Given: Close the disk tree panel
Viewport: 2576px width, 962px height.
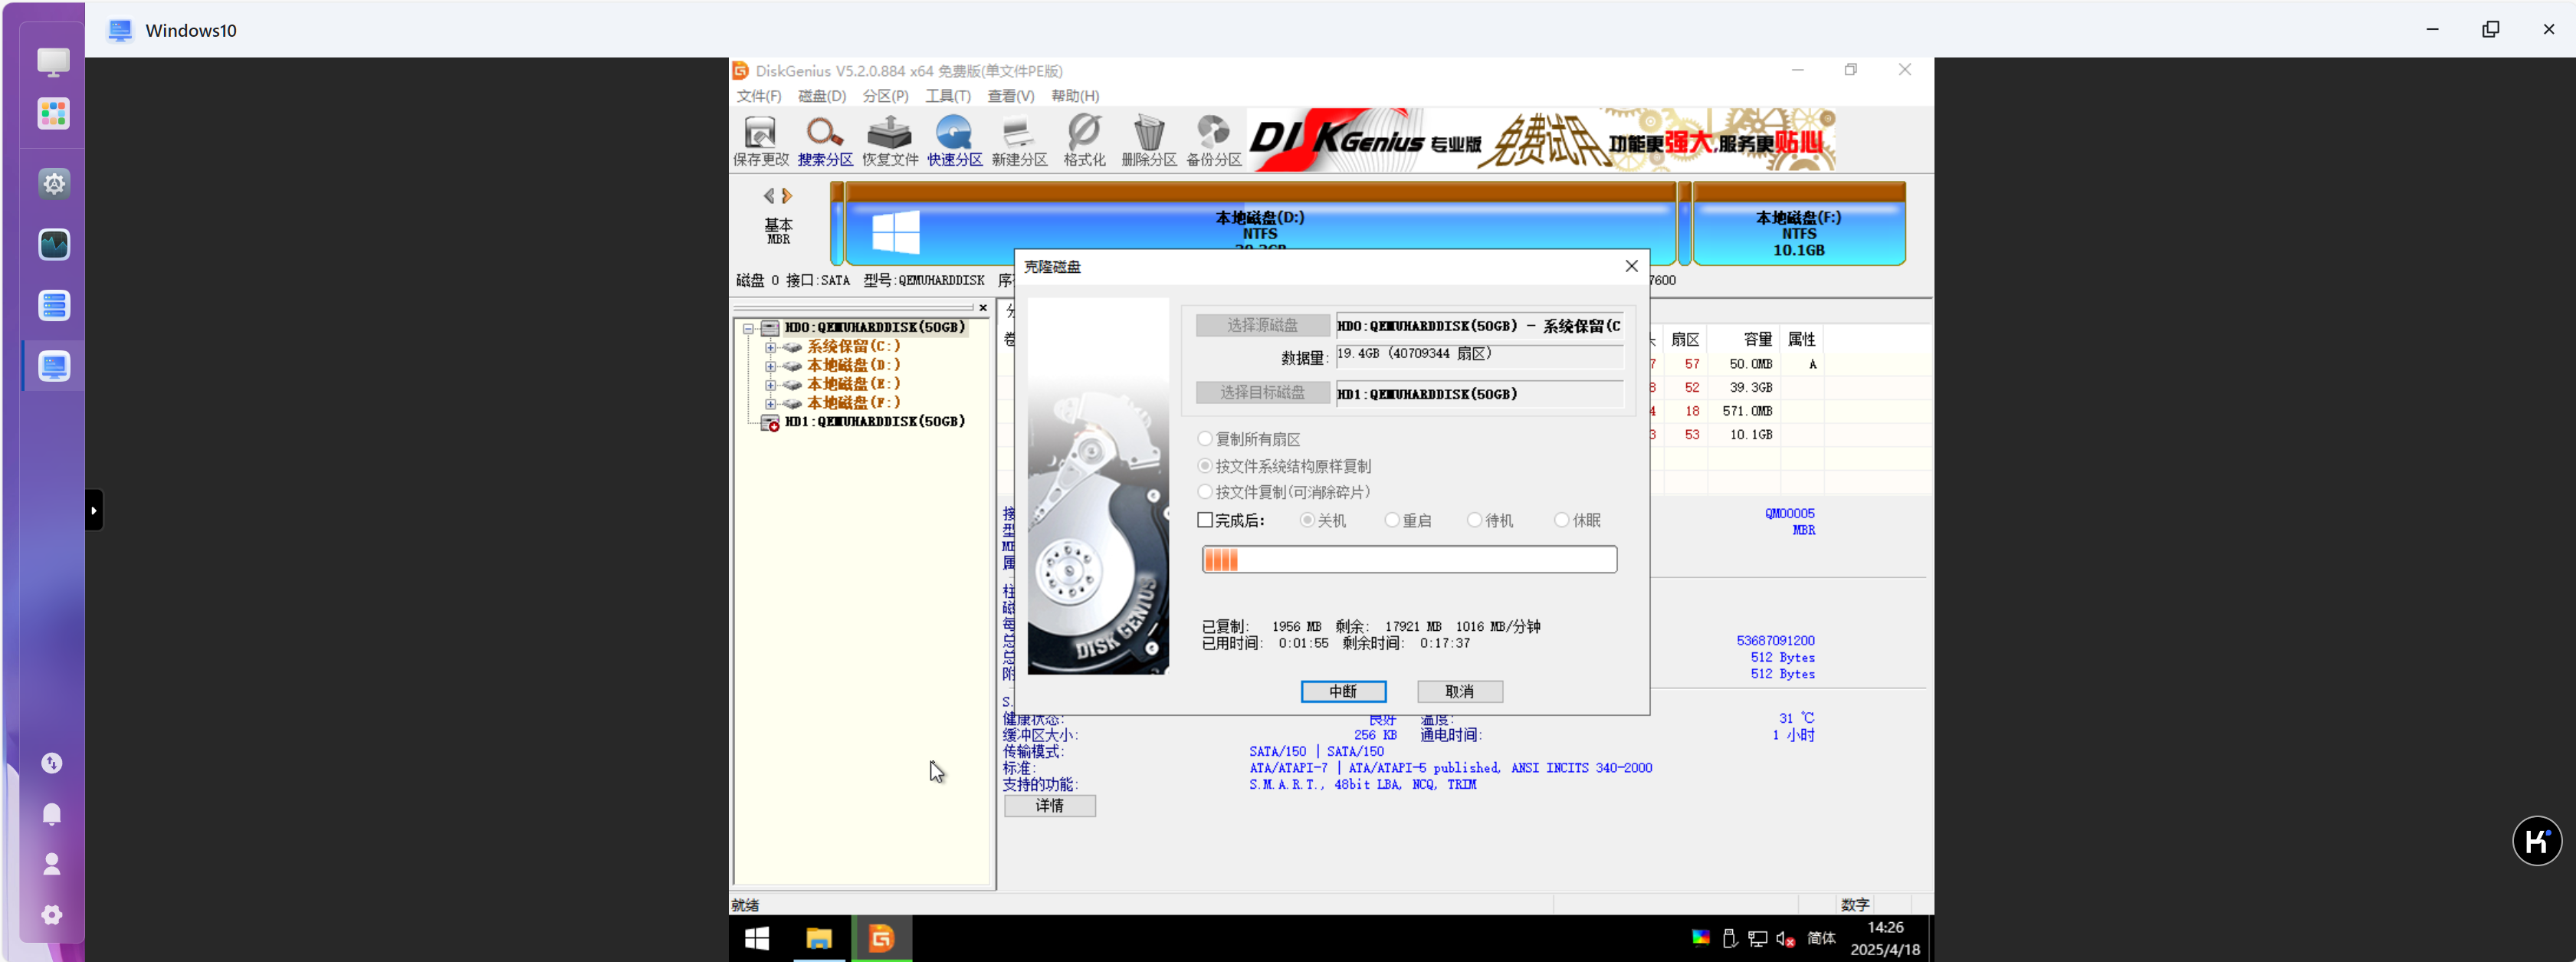Looking at the screenshot, I should (x=983, y=308).
